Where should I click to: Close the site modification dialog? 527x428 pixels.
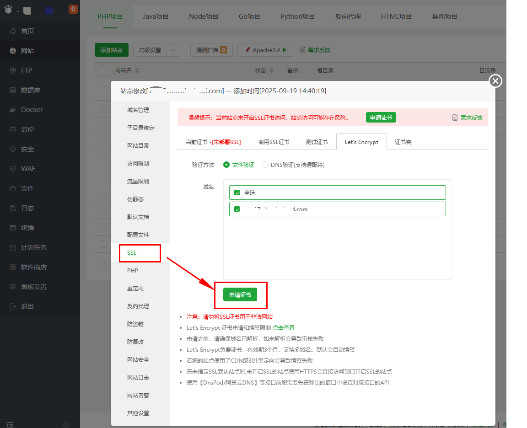point(495,81)
